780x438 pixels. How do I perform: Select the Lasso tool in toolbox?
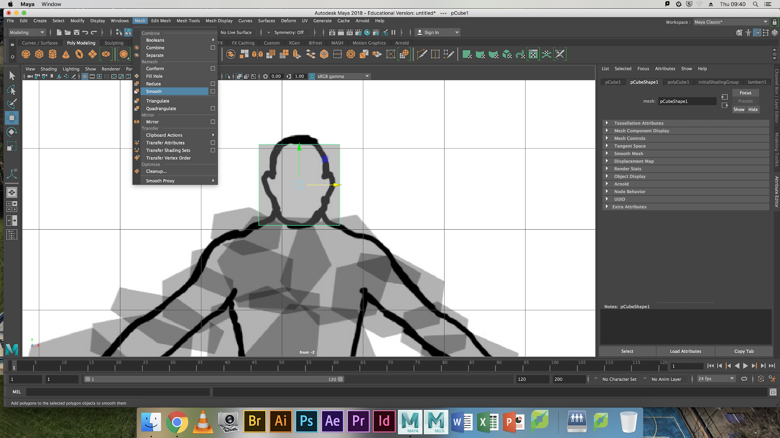pos(12,90)
